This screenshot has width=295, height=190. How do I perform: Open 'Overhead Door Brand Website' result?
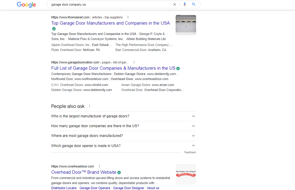pyautogui.click(x=84, y=172)
